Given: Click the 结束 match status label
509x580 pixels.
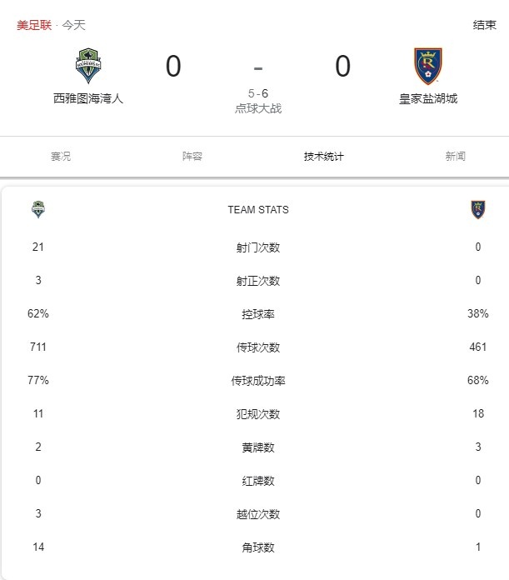Looking at the screenshot, I should coord(485,25).
